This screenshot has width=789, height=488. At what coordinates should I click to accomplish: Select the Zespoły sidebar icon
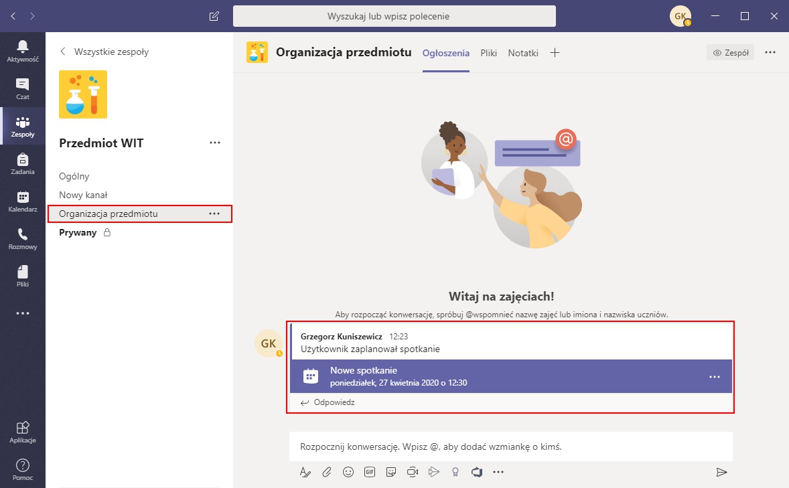pos(23,127)
